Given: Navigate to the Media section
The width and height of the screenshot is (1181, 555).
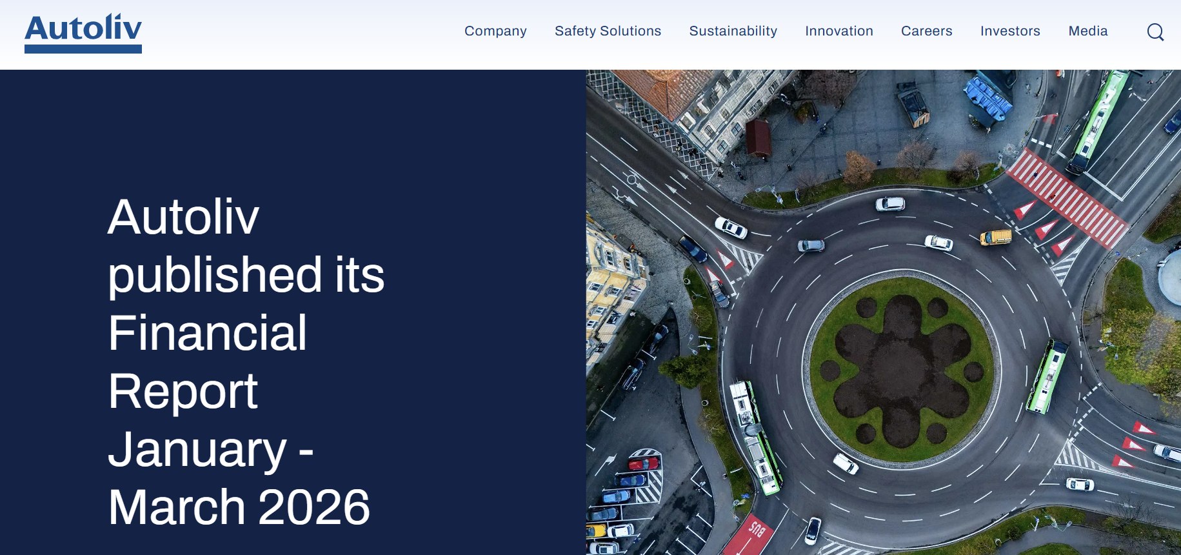Looking at the screenshot, I should (1087, 31).
